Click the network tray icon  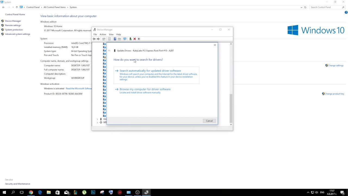pos(312,192)
